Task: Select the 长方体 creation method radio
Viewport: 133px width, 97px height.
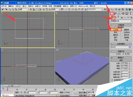Action: click(123, 54)
